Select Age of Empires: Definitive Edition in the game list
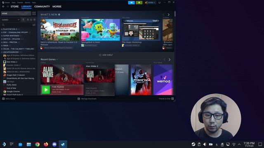 (x=20, y=55)
